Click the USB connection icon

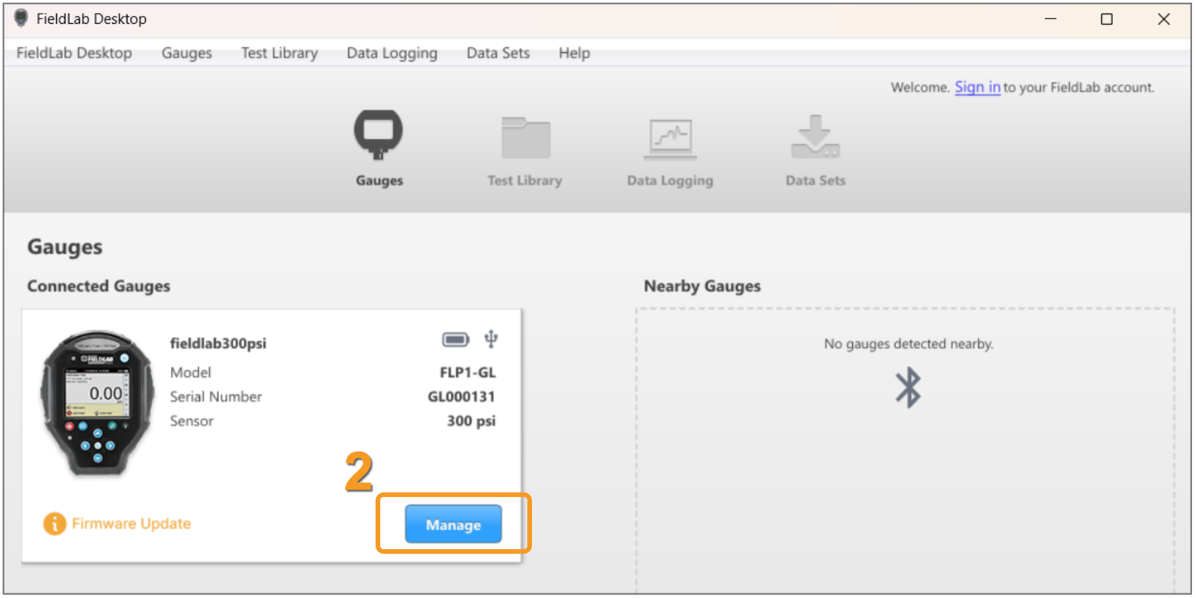click(491, 339)
